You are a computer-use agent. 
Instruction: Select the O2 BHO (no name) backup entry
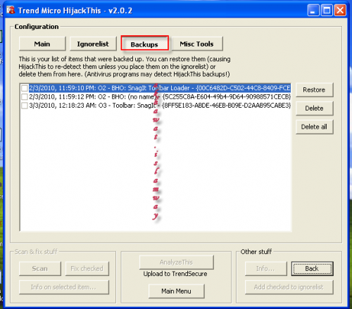[160, 96]
